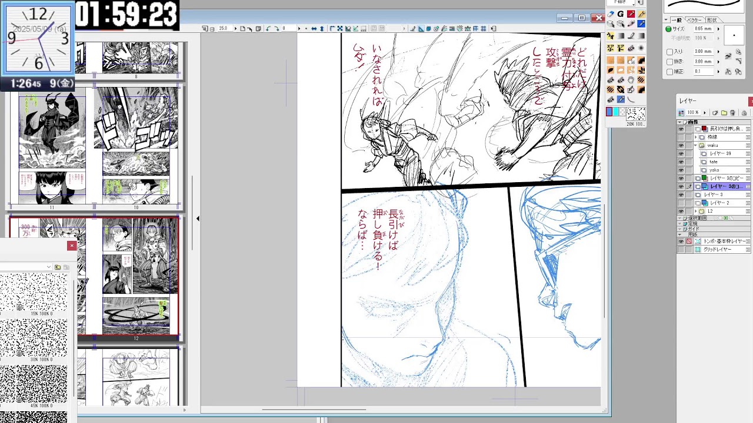Expand the 選択範囲 section
This screenshot has height=423, width=753.
(x=679, y=218)
